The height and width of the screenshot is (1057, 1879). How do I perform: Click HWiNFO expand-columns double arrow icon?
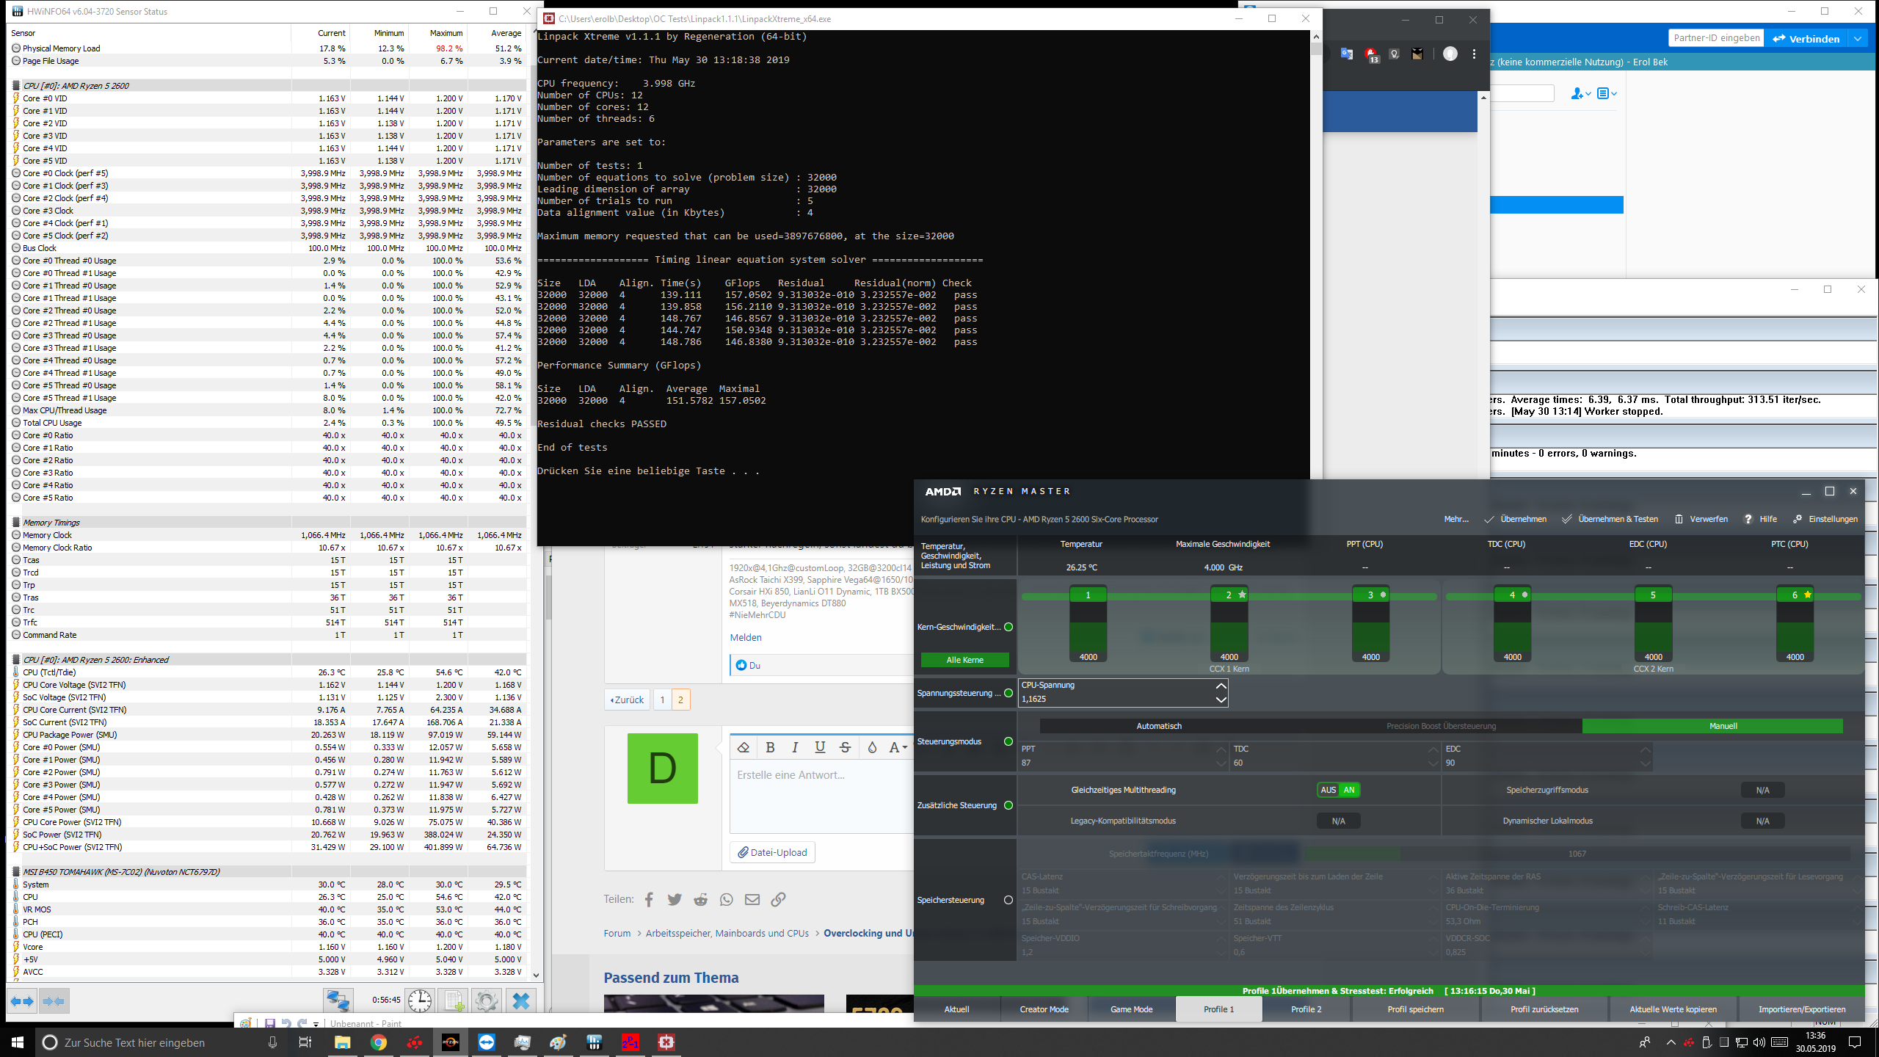(22, 1000)
